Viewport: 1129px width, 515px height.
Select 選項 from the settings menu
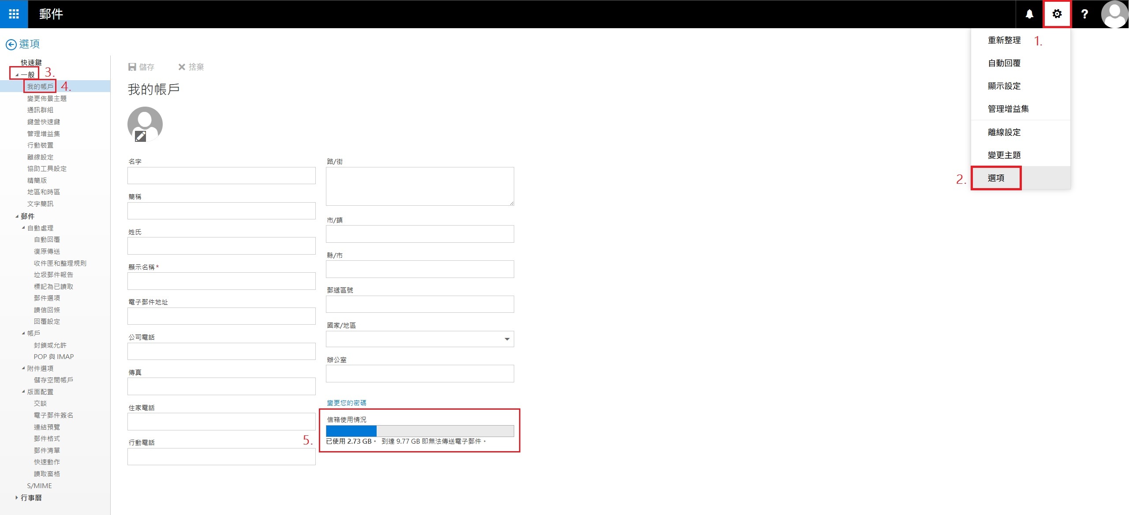coord(996,178)
